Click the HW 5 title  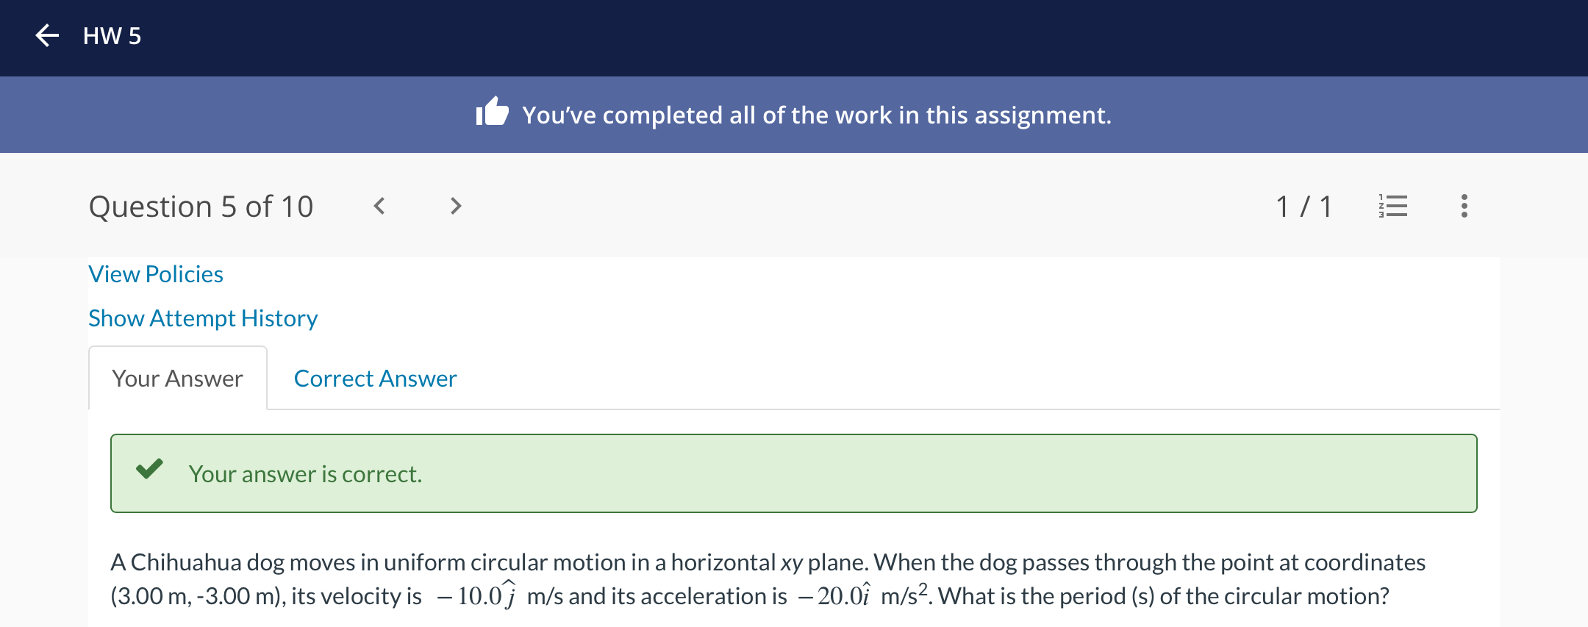(112, 36)
